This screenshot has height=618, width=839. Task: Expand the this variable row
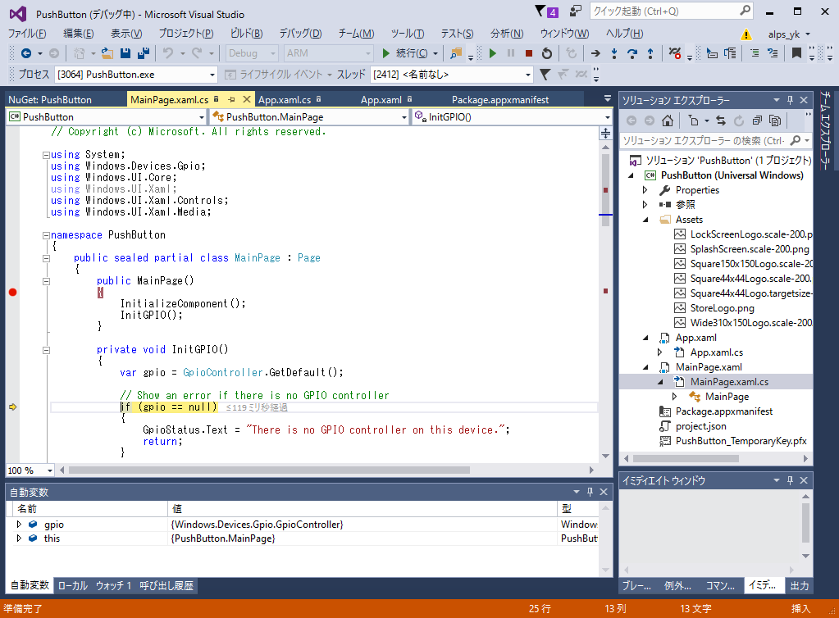[x=19, y=538]
